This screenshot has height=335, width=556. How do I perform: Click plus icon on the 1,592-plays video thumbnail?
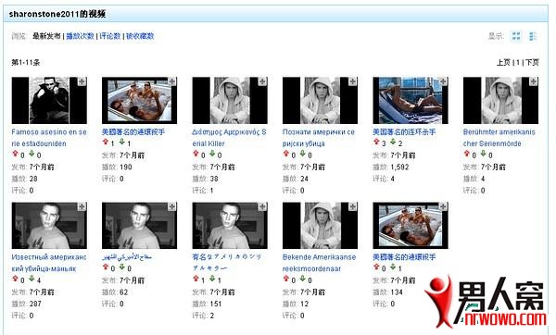443,81
